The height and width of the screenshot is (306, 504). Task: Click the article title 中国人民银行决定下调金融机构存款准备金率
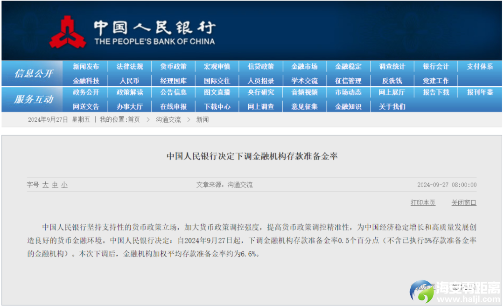point(252,156)
